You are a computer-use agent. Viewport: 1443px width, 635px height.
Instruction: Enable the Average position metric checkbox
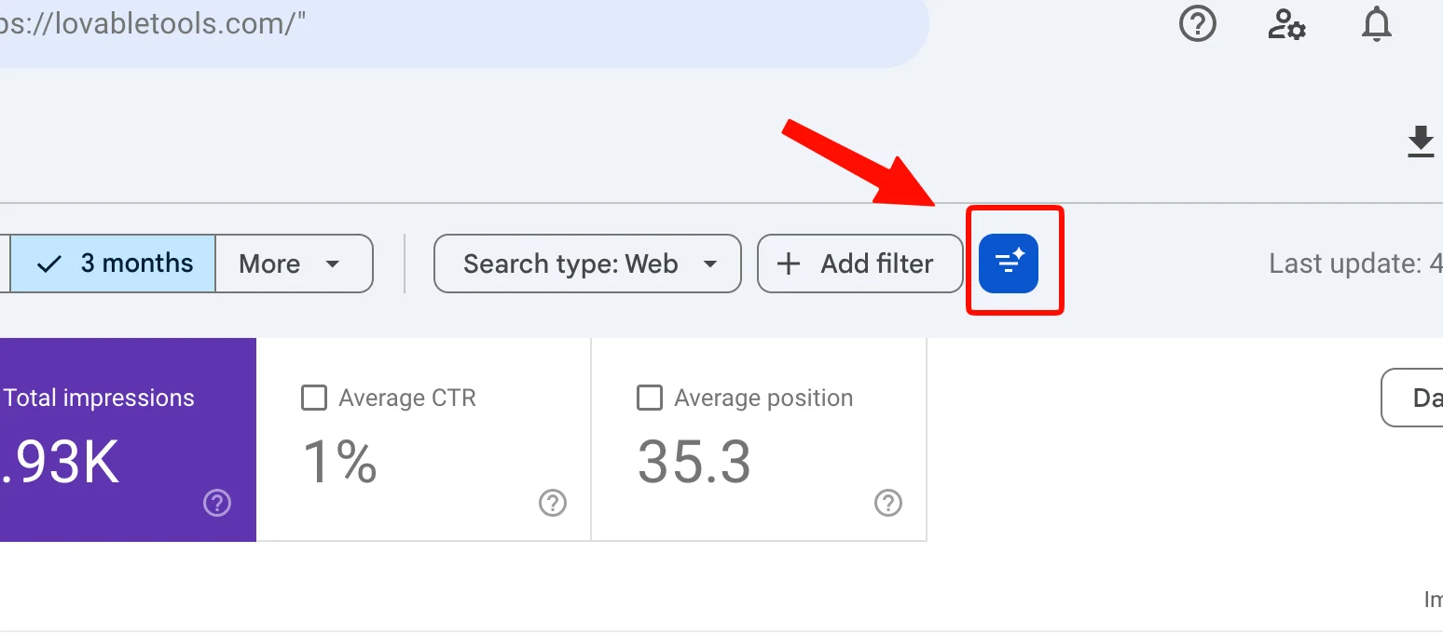pyautogui.click(x=650, y=398)
